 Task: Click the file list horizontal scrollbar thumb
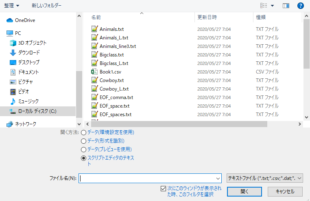coord(179,124)
